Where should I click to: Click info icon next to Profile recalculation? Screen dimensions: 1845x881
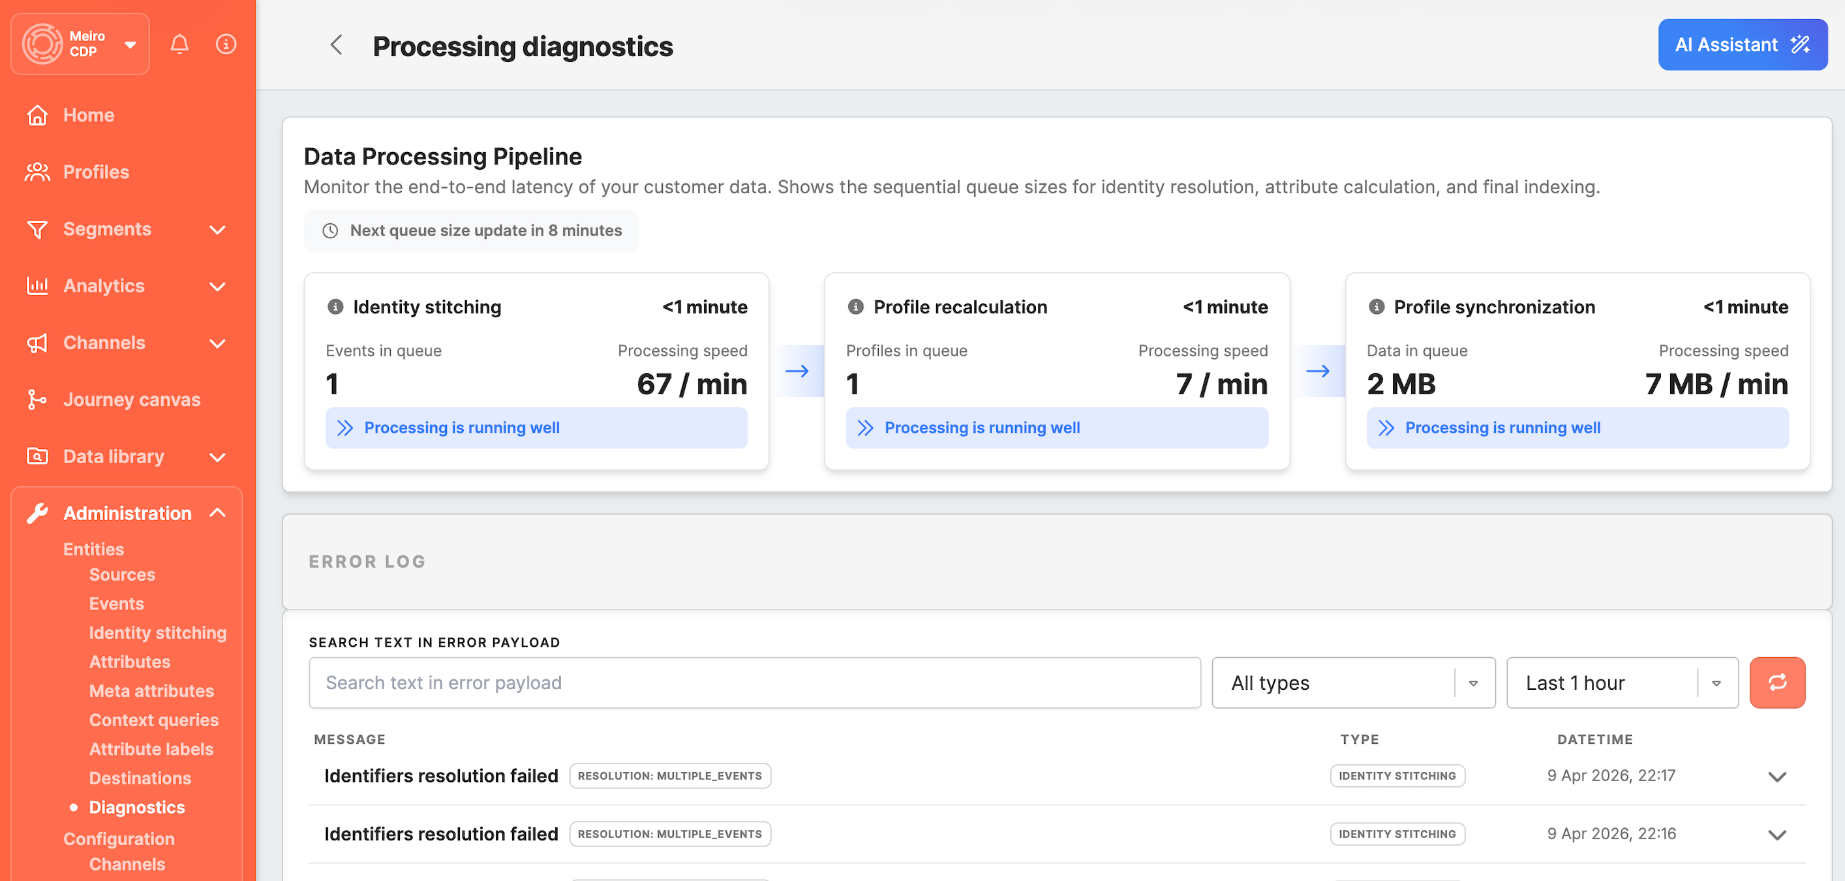point(855,307)
